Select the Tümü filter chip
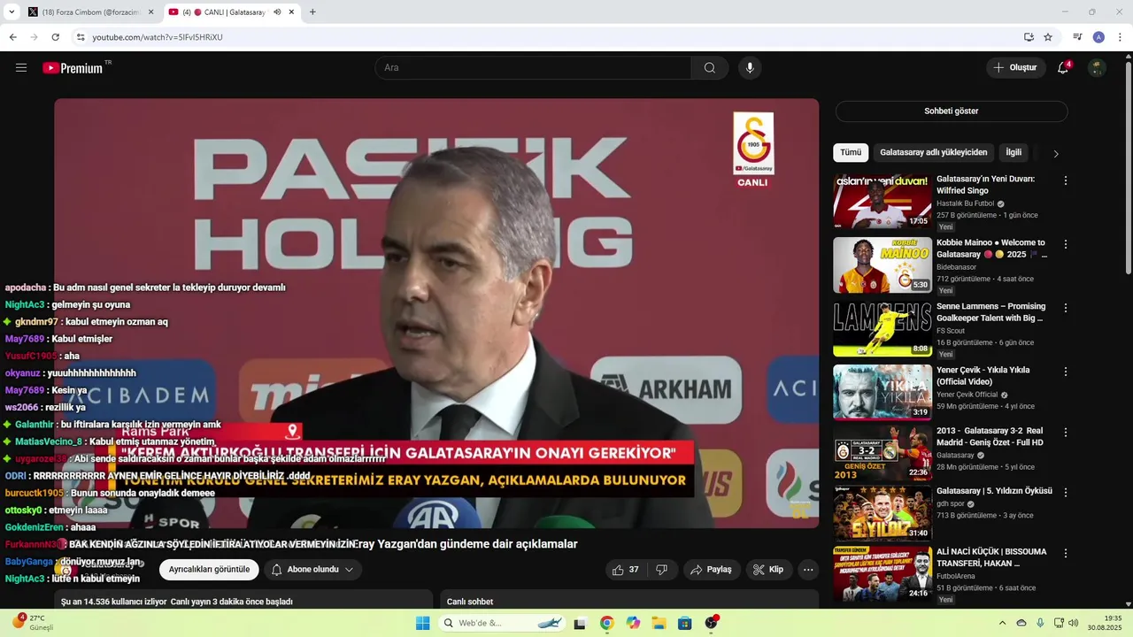 (851, 152)
